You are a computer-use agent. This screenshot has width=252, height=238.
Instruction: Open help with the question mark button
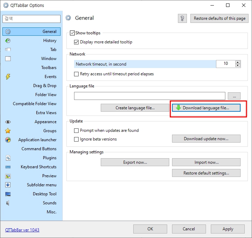point(182,18)
